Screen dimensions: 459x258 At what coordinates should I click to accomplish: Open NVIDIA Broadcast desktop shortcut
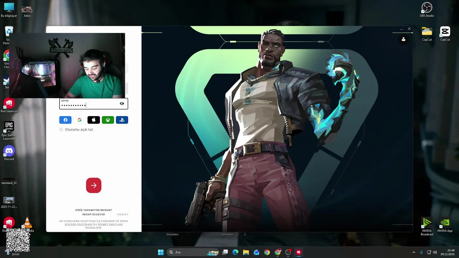(427, 226)
